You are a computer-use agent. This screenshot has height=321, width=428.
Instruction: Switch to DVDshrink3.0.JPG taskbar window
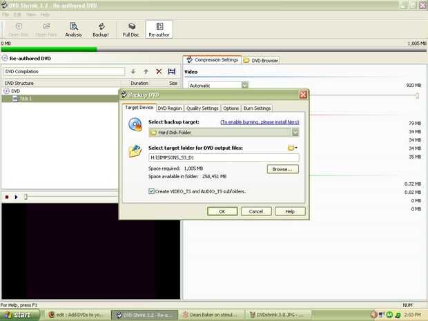click(x=278, y=315)
